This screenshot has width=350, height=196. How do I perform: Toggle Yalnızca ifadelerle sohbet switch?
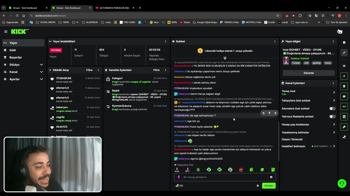coord(332,117)
